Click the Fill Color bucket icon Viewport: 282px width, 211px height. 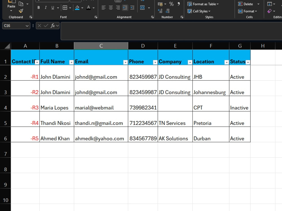point(77,8)
